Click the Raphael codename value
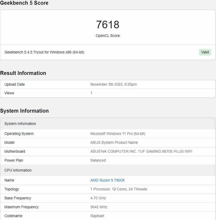The height and width of the screenshot is (220, 216). coord(97,216)
